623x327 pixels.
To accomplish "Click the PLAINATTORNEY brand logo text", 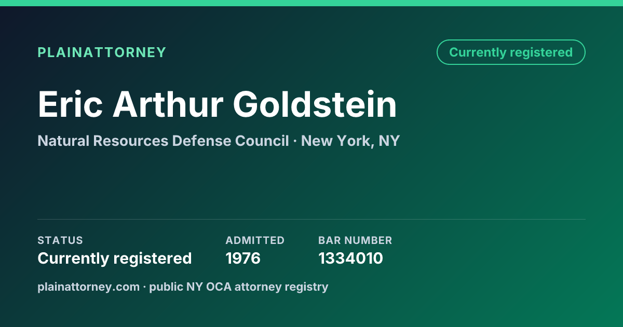I will pyautogui.click(x=102, y=52).
